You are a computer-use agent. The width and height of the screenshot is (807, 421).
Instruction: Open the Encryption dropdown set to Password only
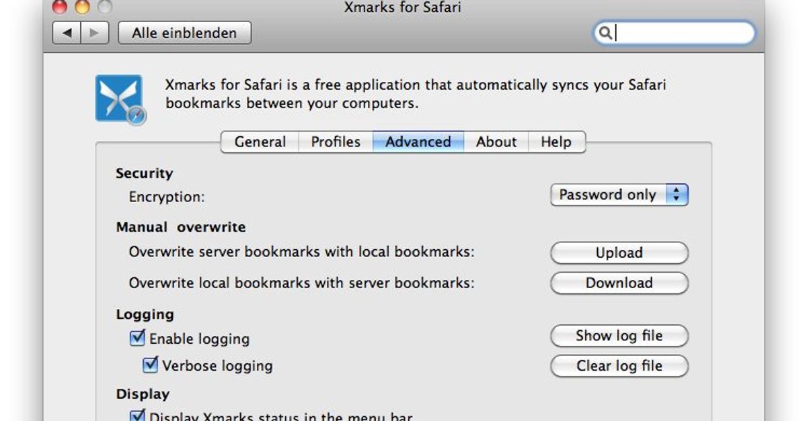tap(619, 195)
